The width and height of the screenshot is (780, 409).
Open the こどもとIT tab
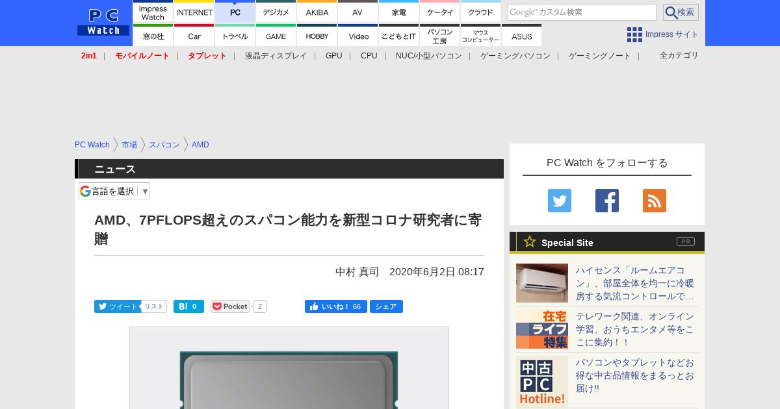pos(398,35)
